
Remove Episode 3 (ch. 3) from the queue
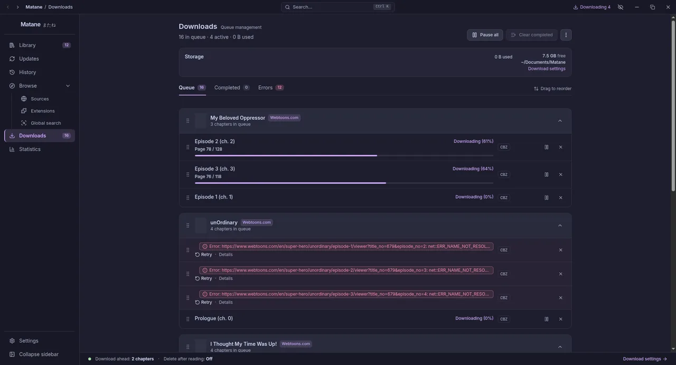pyautogui.click(x=561, y=174)
